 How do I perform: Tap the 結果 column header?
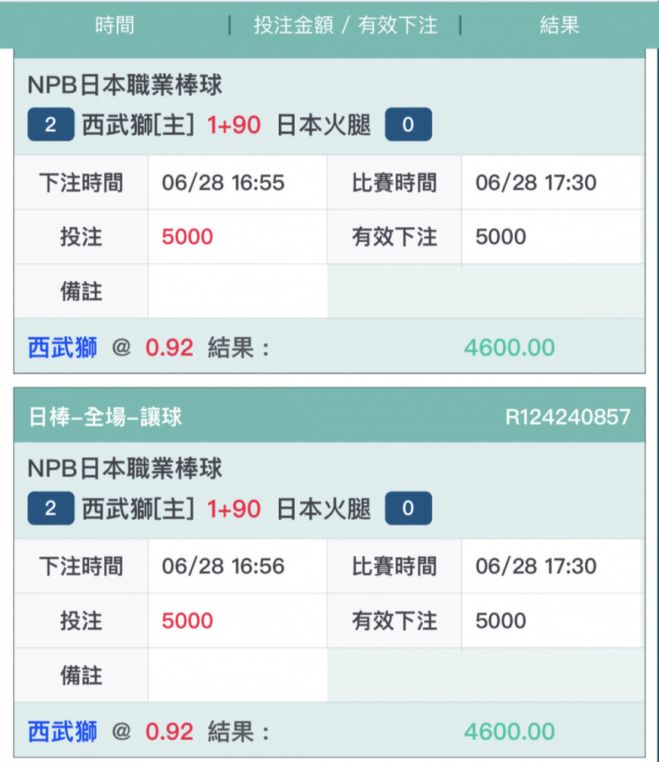[x=559, y=25]
